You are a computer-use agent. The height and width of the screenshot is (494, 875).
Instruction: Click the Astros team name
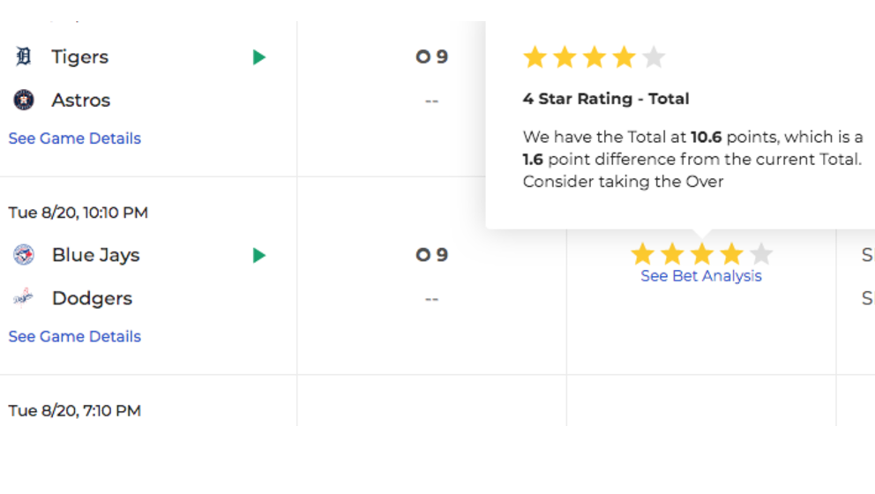(81, 101)
